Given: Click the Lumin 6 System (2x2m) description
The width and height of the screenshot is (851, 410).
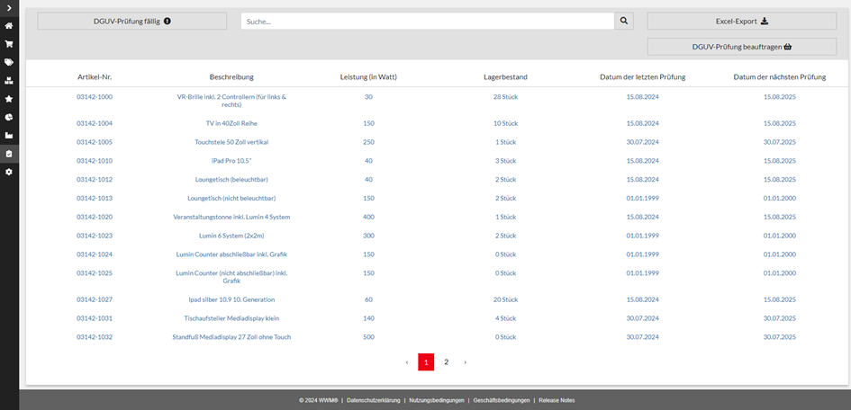Looking at the screenshot, I should coord(231,236).
